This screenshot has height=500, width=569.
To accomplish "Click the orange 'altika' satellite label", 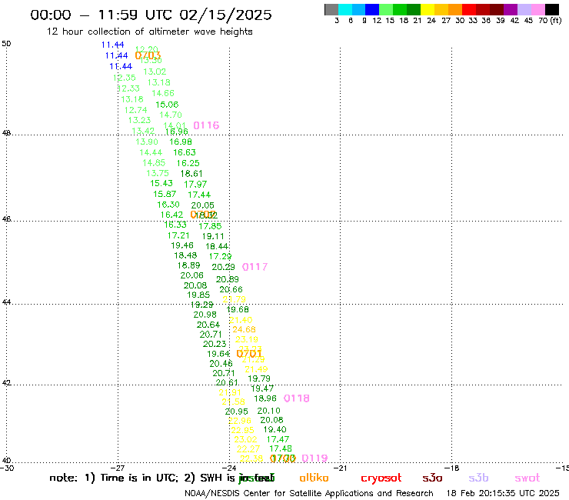I will click(x=314, y=478).
